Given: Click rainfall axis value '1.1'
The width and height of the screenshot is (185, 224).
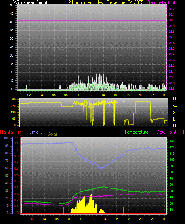Looking at the screenshot, I should pos(17,143).
